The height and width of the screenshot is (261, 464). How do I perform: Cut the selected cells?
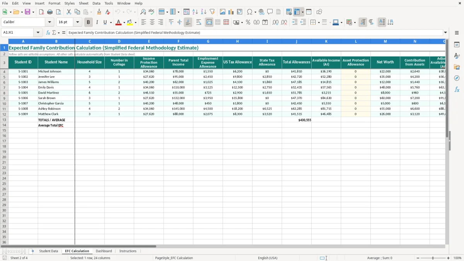[x=69, y=12]
